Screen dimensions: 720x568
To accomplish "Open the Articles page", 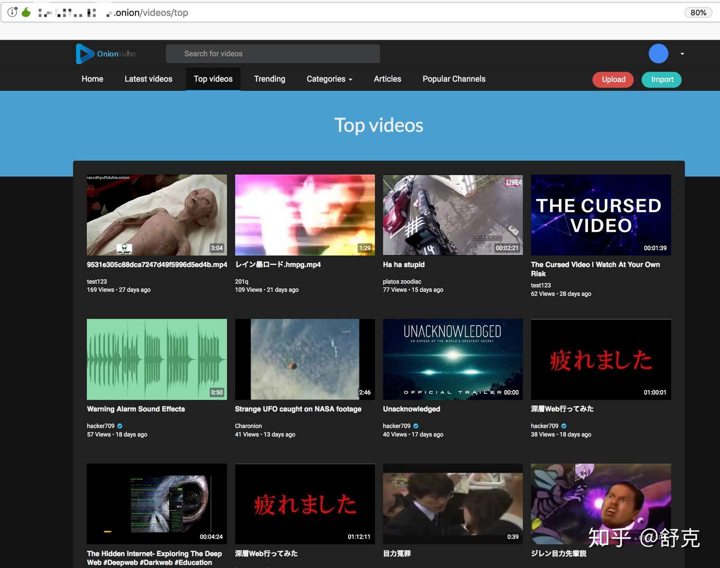I will click(387, 79).
